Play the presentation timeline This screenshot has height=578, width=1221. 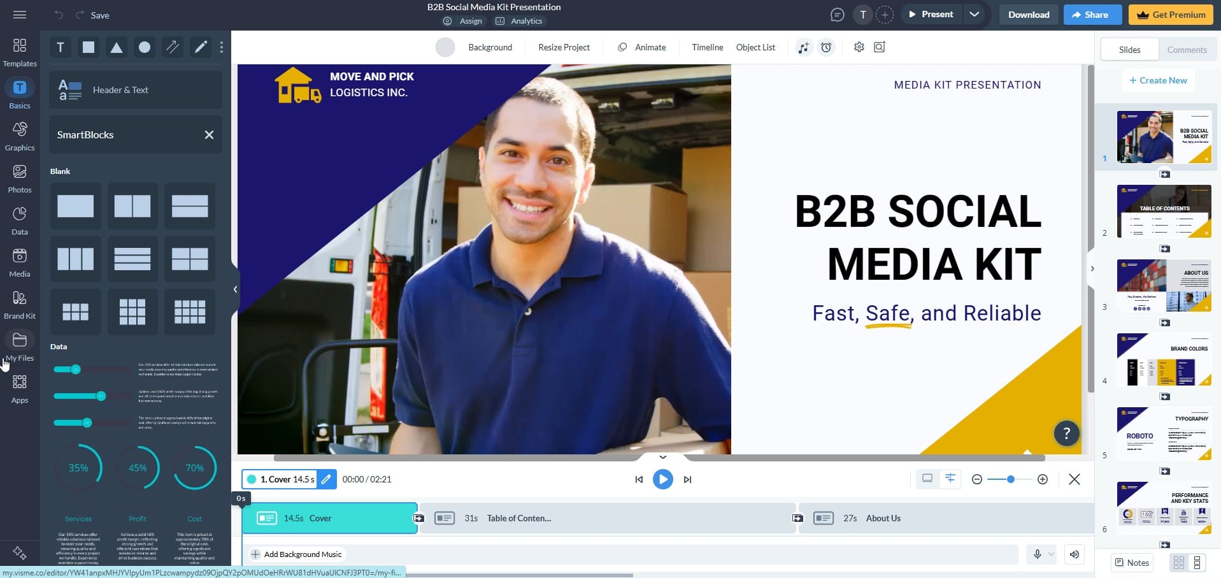tap(662, 479)
